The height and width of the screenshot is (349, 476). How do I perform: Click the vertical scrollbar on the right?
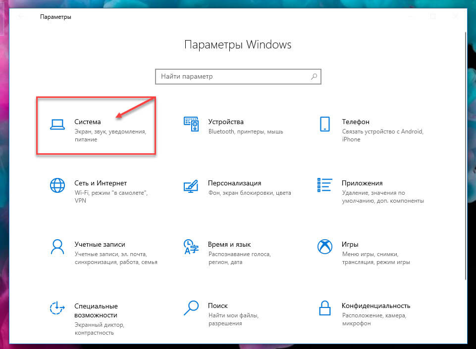[x=466, y=155]
